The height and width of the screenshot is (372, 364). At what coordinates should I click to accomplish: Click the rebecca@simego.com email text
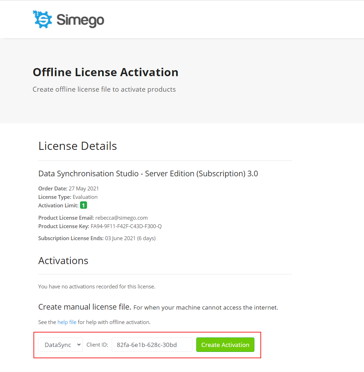click(122, 218)
